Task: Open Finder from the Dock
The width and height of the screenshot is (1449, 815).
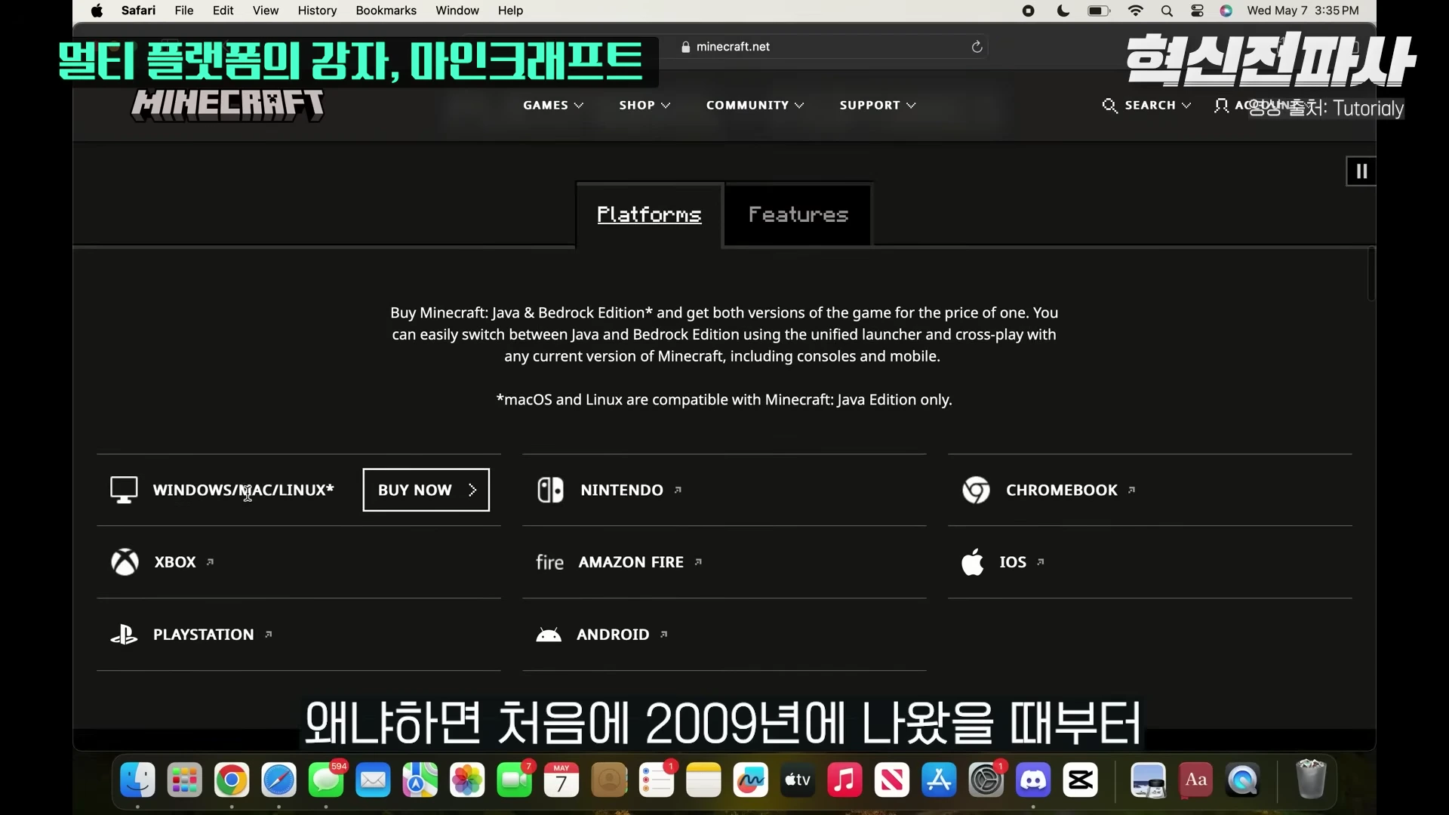Action: pos(137,780)
